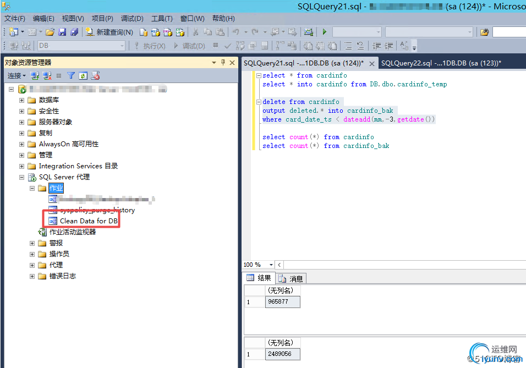The height and width of the screenshot is (368, 526).
Task: Switch to the SQLQuery21.sql tab
Action: [x=304, y=63]
